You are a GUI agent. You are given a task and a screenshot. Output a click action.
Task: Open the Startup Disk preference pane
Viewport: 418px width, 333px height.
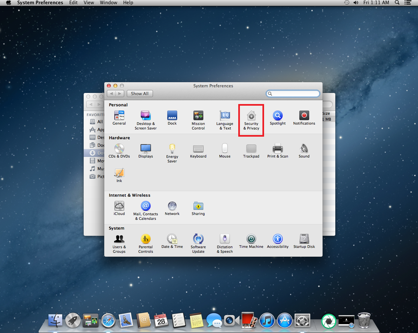pyautogui.click(x=304, y=241)
